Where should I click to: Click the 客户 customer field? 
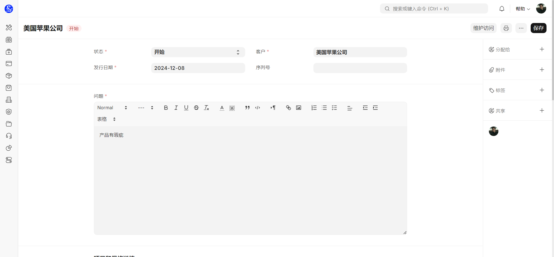coord(360,52)
